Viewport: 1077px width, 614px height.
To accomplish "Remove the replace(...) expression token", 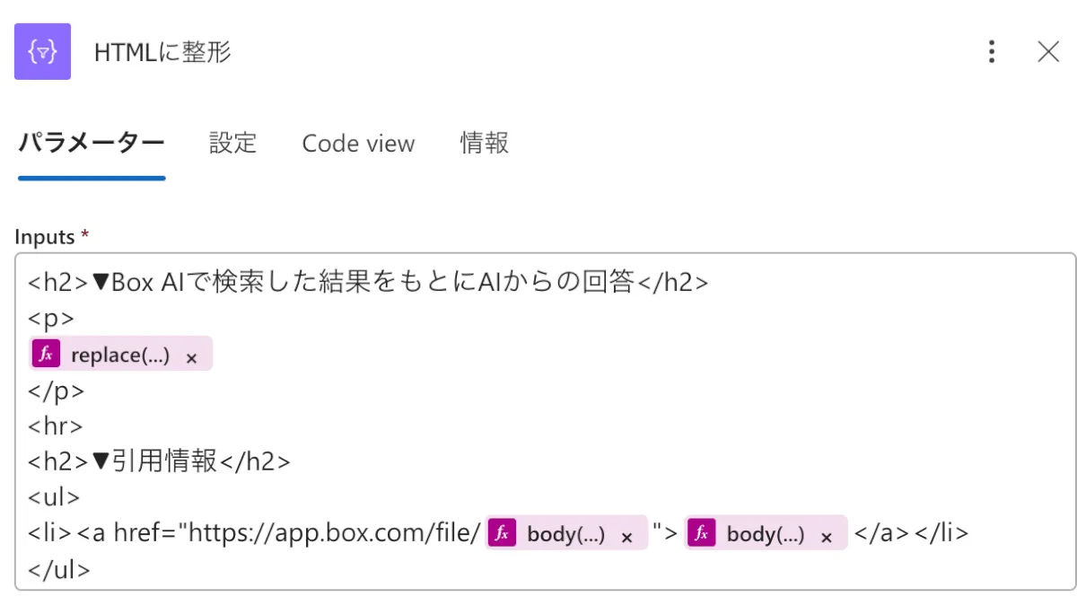I will coord(191,356).
